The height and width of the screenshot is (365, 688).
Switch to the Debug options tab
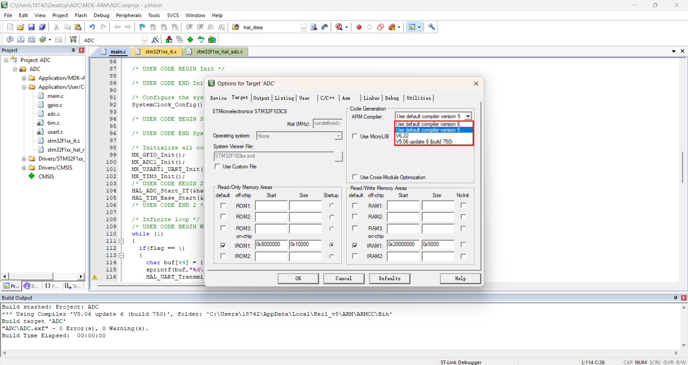click(392, 98)
